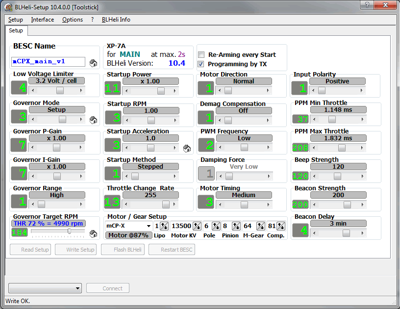Click Governor I-Gain slider left arrow
400x309 pixels.
point(33,176)
